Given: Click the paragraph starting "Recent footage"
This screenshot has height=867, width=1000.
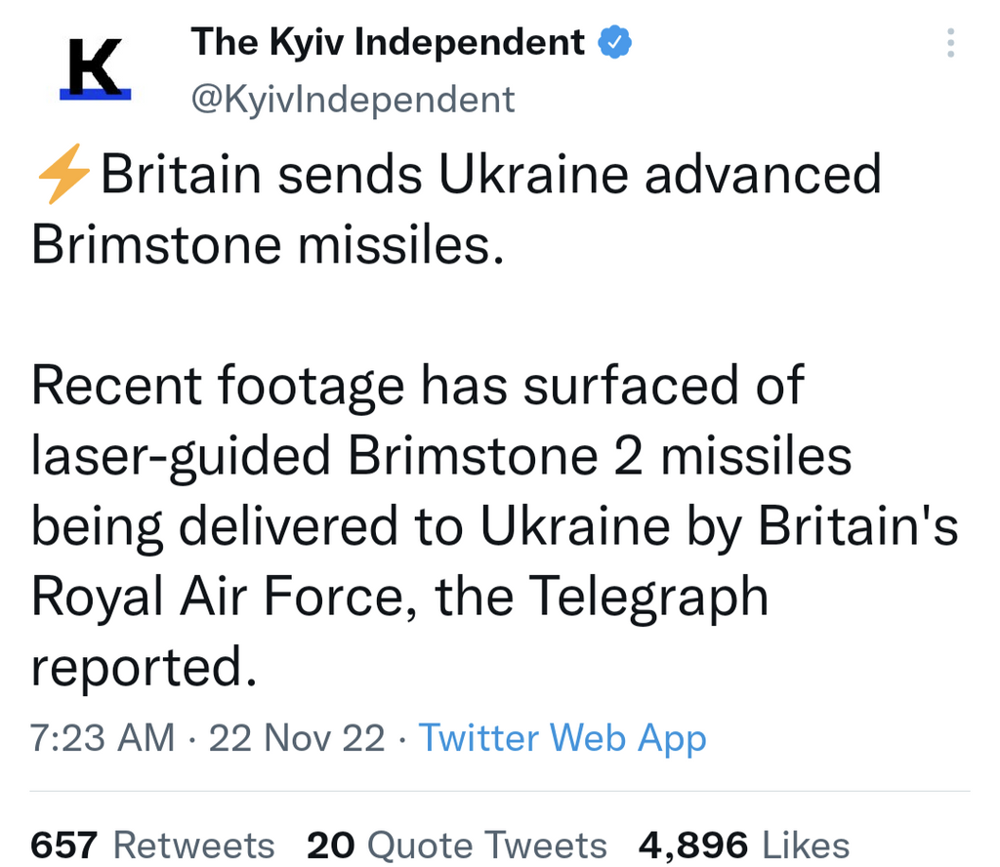Looking at the screenshot, I should 418,386.
